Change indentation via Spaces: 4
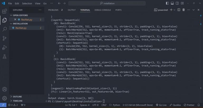 point(85,105)
